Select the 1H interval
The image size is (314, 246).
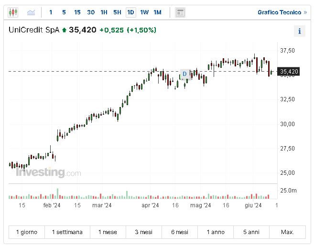(104, 12)
